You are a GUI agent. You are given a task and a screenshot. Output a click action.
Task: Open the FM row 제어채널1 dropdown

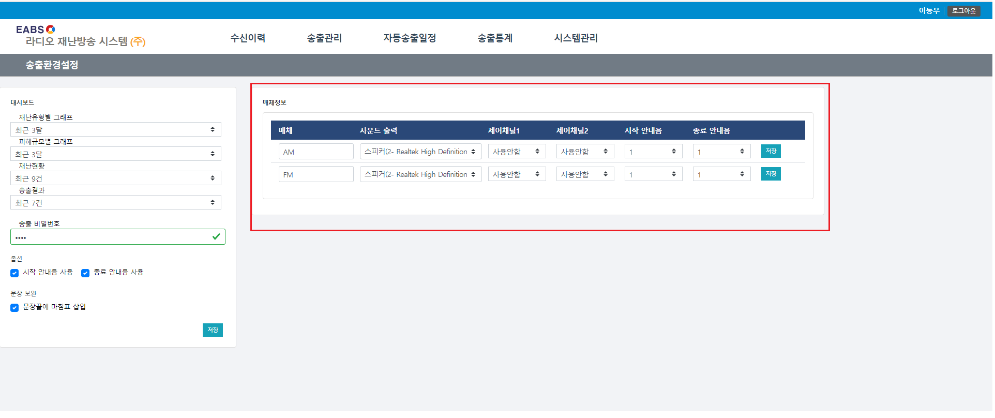pyautogui.click(x=517, y=174)
